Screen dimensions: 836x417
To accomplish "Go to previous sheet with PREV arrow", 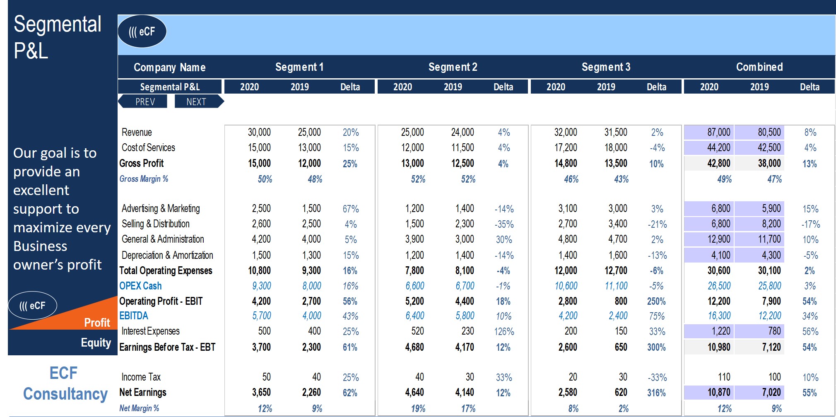I will (x=143, y=101).
